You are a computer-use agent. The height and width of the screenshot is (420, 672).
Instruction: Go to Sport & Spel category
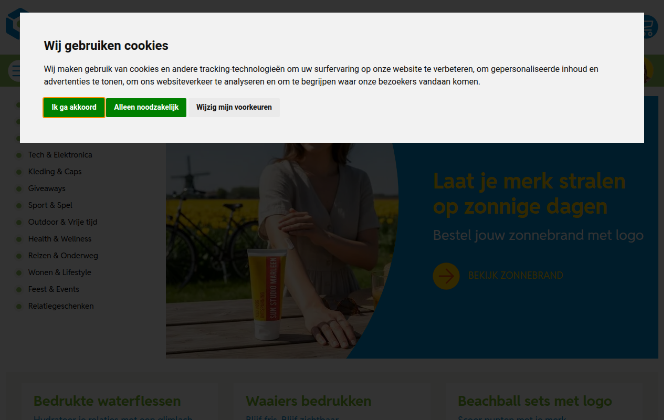click(x=50, y=205)
